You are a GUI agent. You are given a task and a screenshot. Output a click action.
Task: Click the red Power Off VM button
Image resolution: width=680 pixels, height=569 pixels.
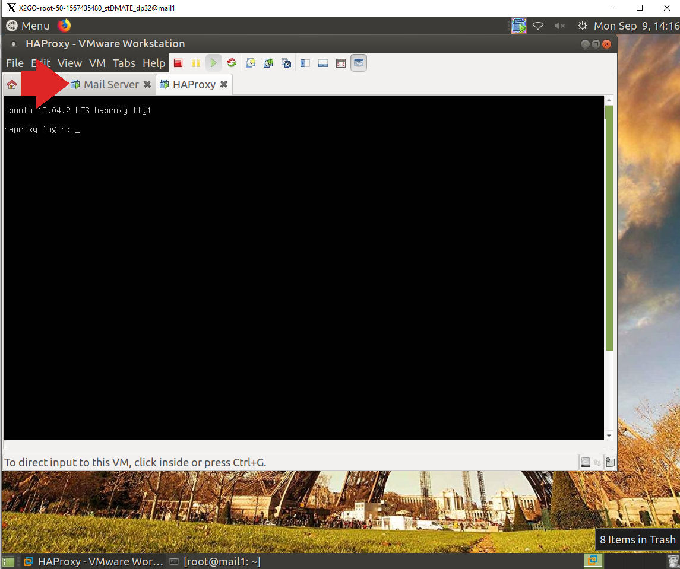(x=178, y=63)
